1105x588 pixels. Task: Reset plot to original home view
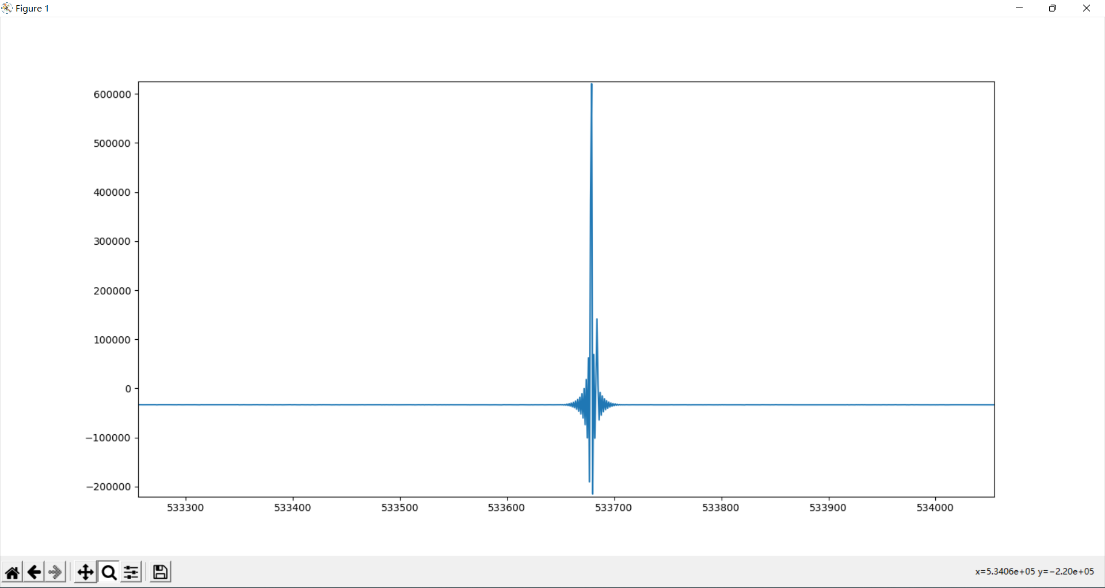click(12, 572)
